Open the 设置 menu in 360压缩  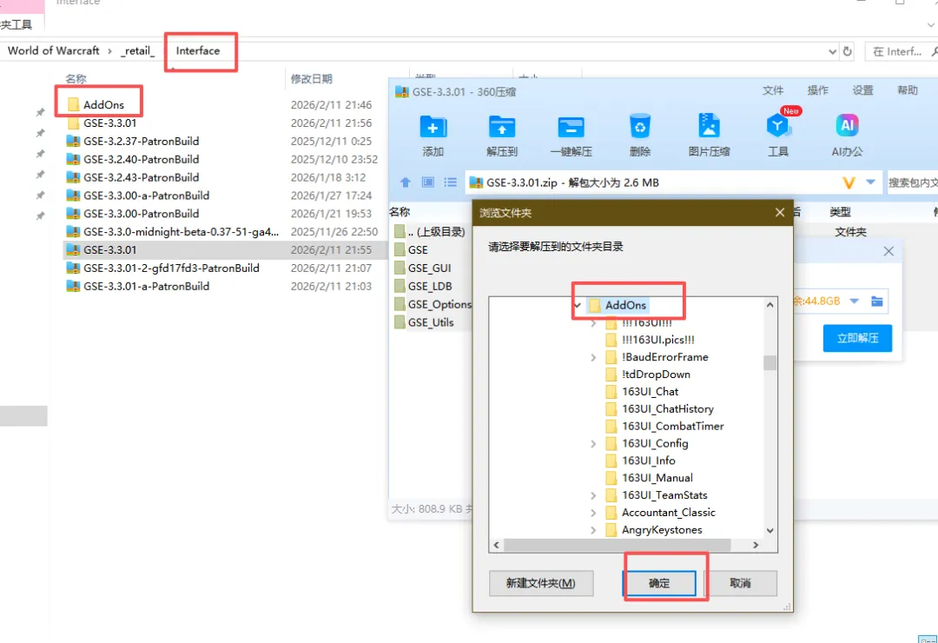(862, 90)
